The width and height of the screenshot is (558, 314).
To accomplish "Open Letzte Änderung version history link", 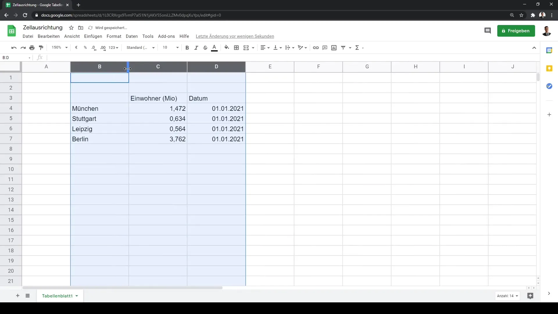I will pos(235,36).
